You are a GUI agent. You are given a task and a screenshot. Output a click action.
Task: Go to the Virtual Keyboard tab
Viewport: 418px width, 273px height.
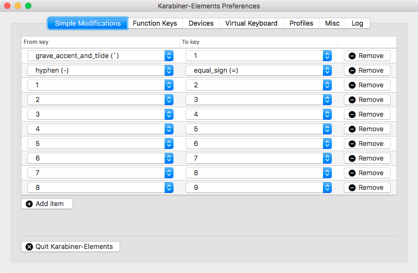(251, 24)
